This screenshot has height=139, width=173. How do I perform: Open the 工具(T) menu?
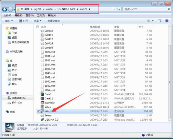click(x=41, y=16)
